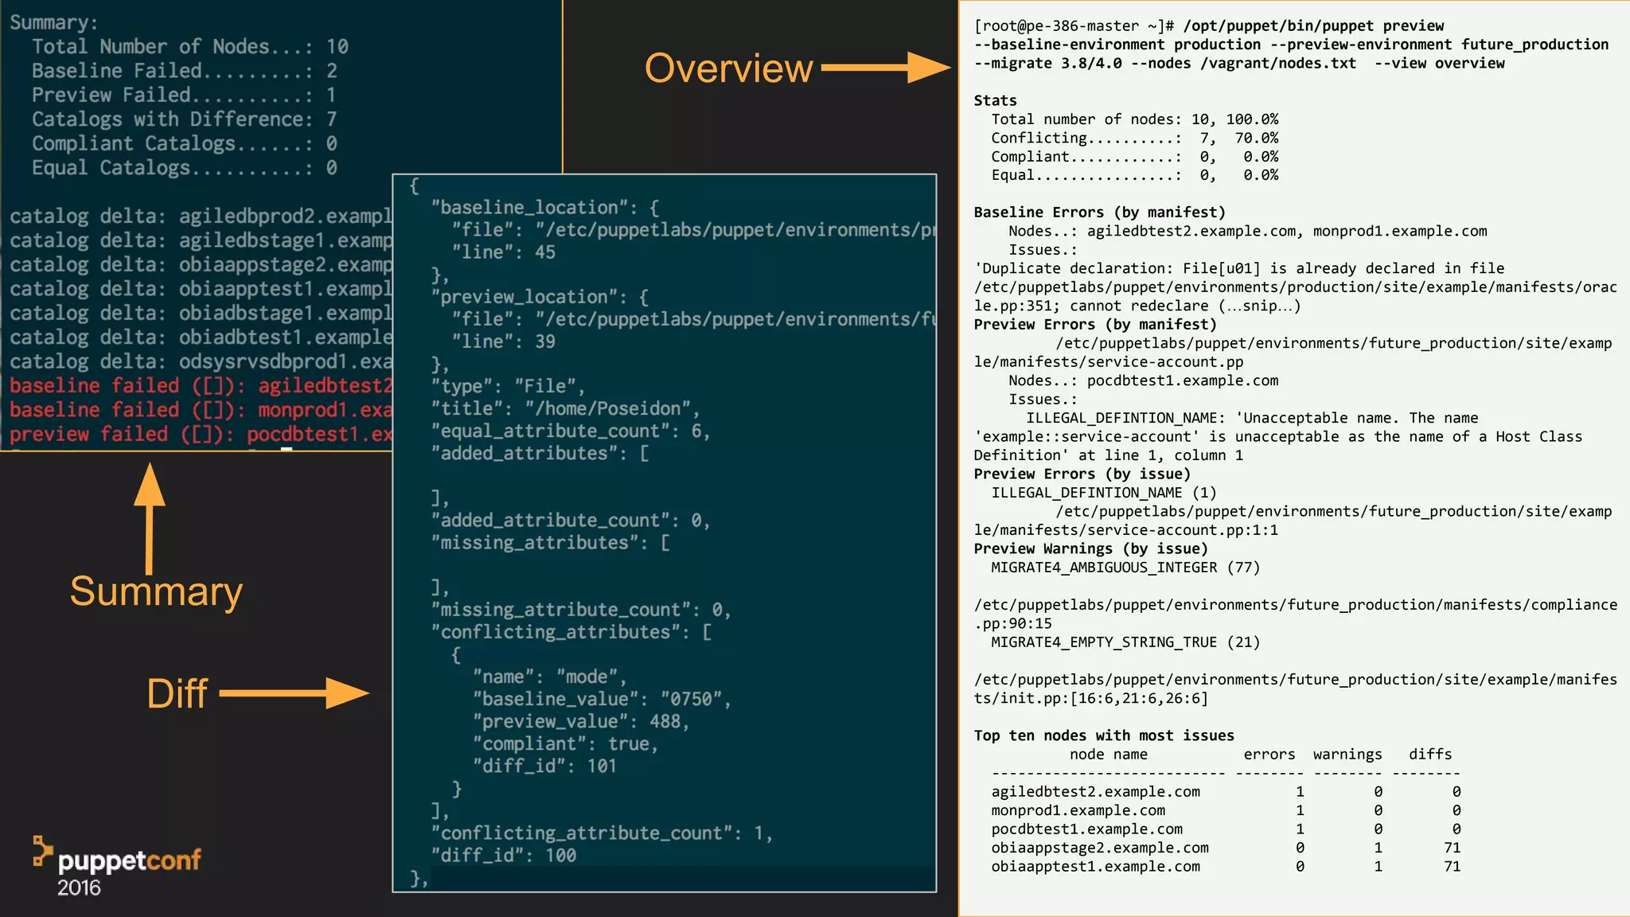Click the puppetconf 2016 logo
Image resolution: width=1630 pixels, height=917 pixels.
pos(116,867)
